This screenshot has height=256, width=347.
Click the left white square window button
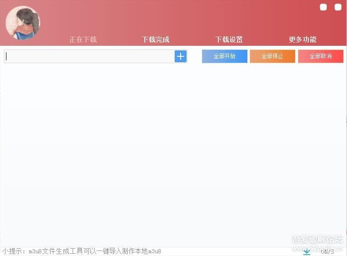click(323, 7)
